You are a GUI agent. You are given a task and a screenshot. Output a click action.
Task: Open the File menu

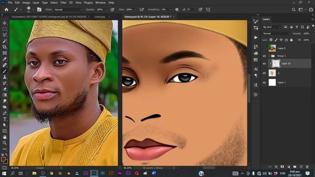pos(10,2)
